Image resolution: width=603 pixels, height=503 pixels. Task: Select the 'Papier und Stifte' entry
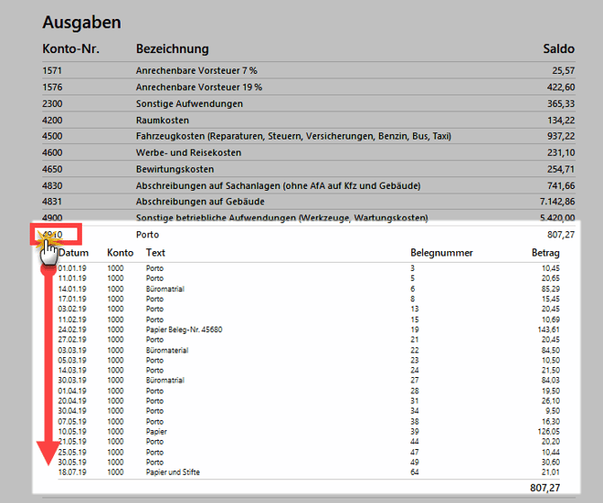[x=173, y=472]
